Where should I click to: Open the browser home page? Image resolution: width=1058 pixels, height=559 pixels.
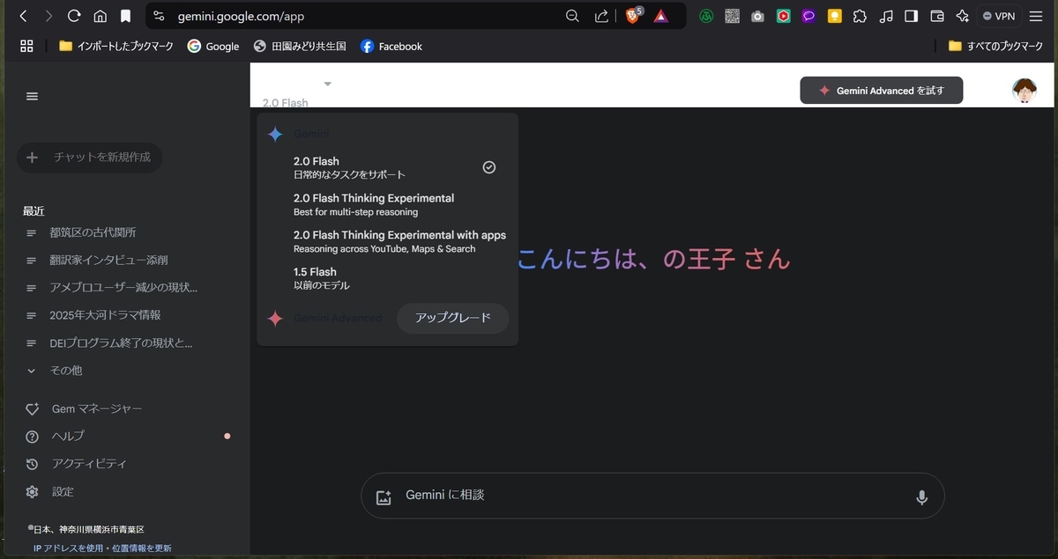[100, 16]
